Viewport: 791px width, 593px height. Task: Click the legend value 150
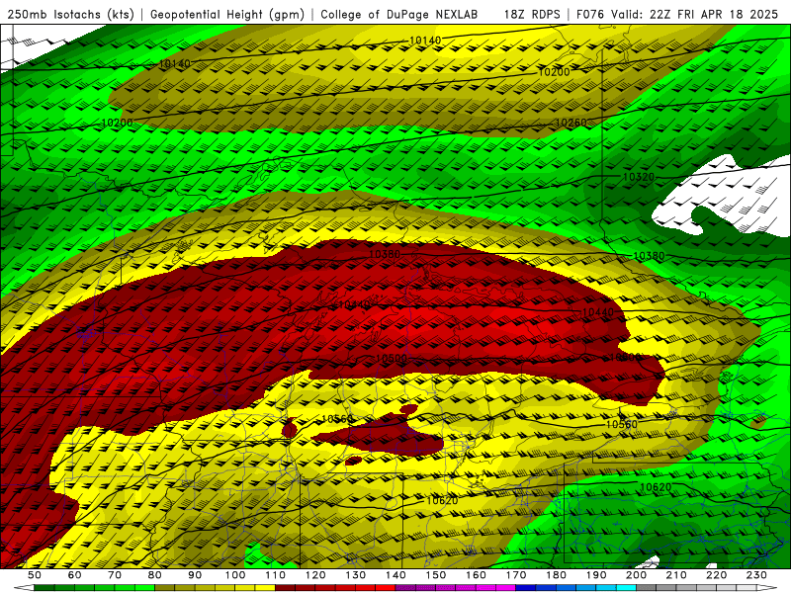(436, 575)
